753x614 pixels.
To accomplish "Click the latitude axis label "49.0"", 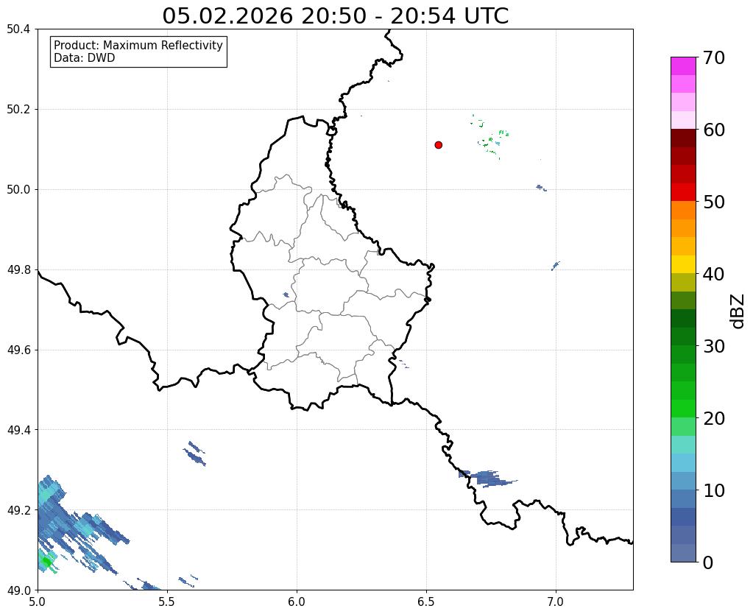I will click(x=18, y=590).
